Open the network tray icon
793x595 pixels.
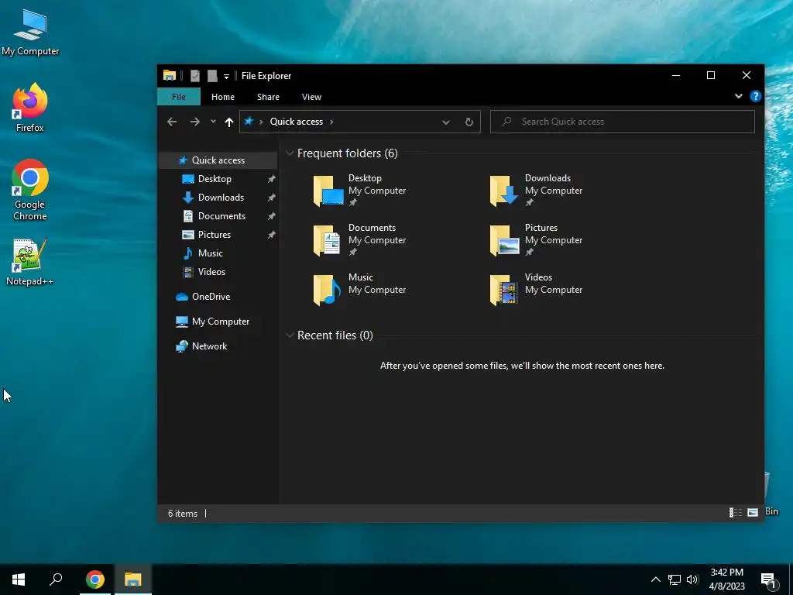pos(675,580)
